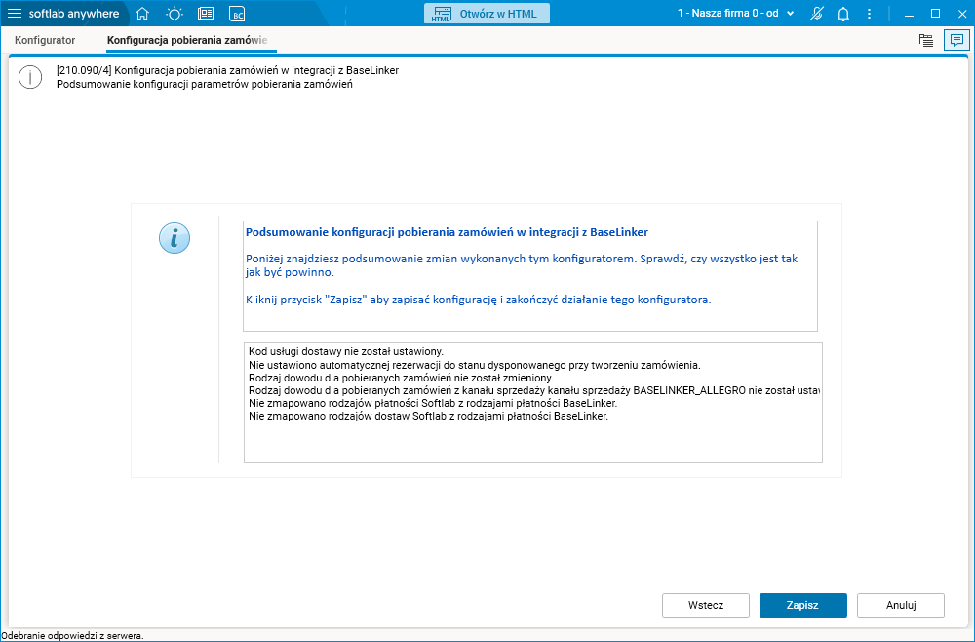Open the three-dot more options menu
975x642 pixels.
tap(870, 14)
